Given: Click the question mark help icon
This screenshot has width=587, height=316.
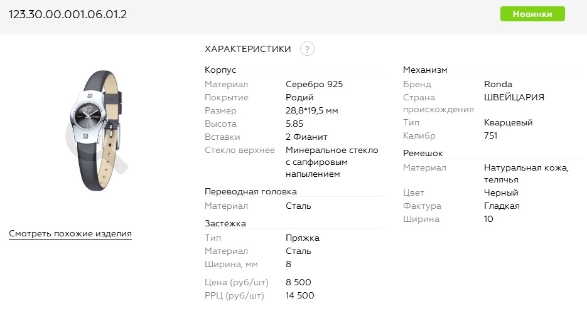Looking at the screenshot, I should point(307,49).
